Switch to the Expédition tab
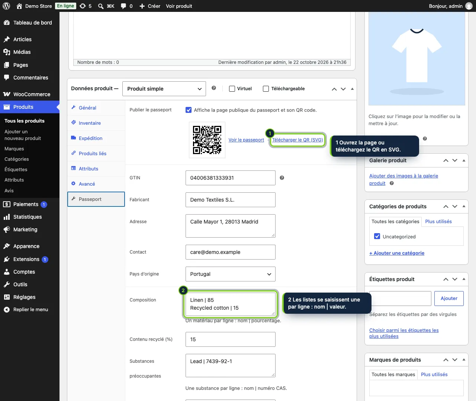Image resolution: width=476 pixels, height=401 pixels. [96, 138]
